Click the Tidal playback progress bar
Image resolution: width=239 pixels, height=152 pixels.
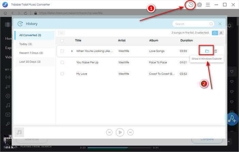[119, 148]
